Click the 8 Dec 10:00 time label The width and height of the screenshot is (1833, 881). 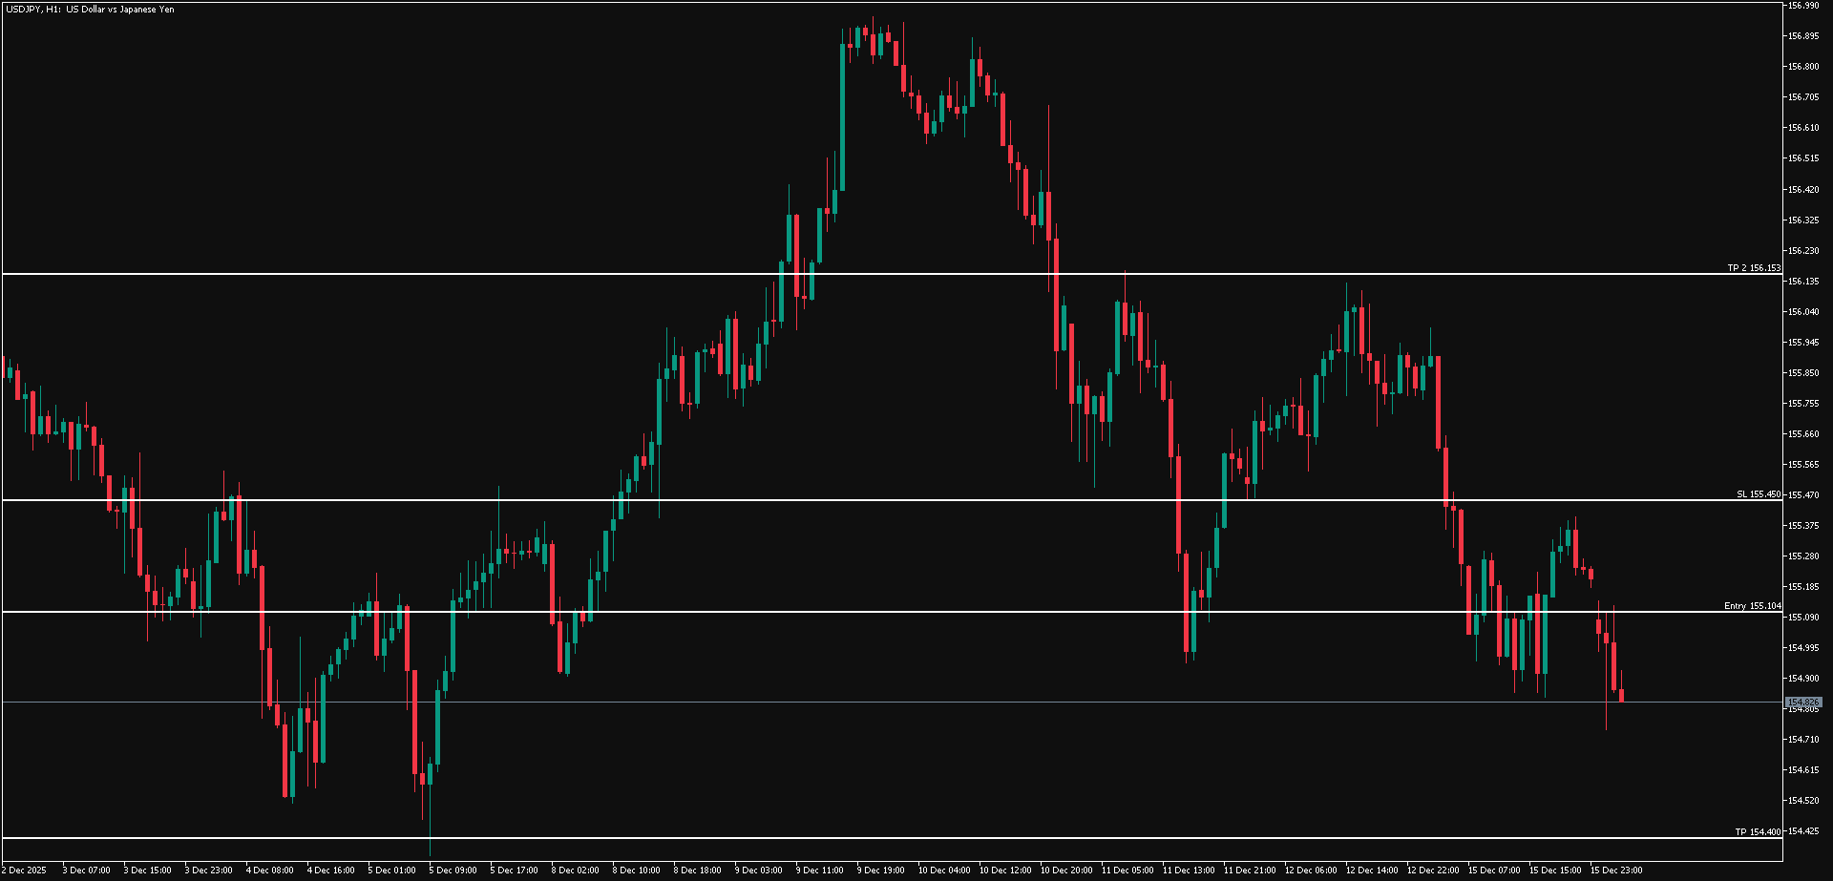(x=636, y=871)
